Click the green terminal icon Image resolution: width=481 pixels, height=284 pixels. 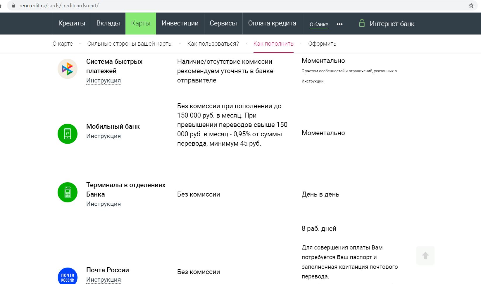(x=68, y=192)
